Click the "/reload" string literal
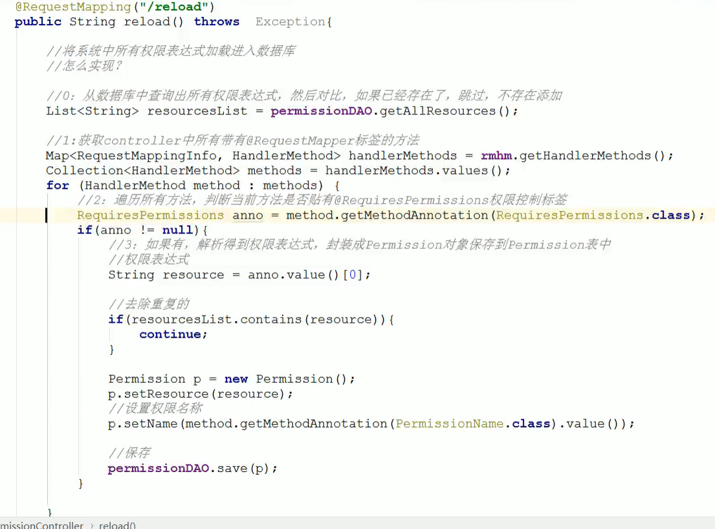The image size is (715, 529). point(173,7)
